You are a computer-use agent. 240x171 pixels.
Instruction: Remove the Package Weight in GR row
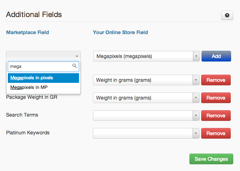click(216, 98)
